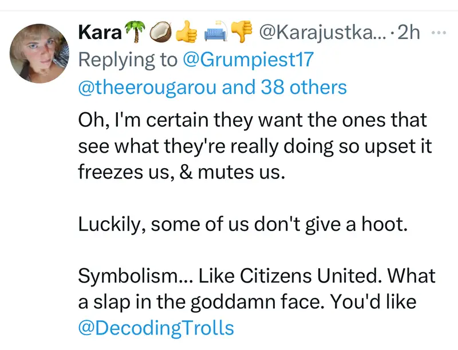Open the @theerougarou mention
Image resolution: width=458 pixels, height=350 pixels.
[x=157, y=87]
